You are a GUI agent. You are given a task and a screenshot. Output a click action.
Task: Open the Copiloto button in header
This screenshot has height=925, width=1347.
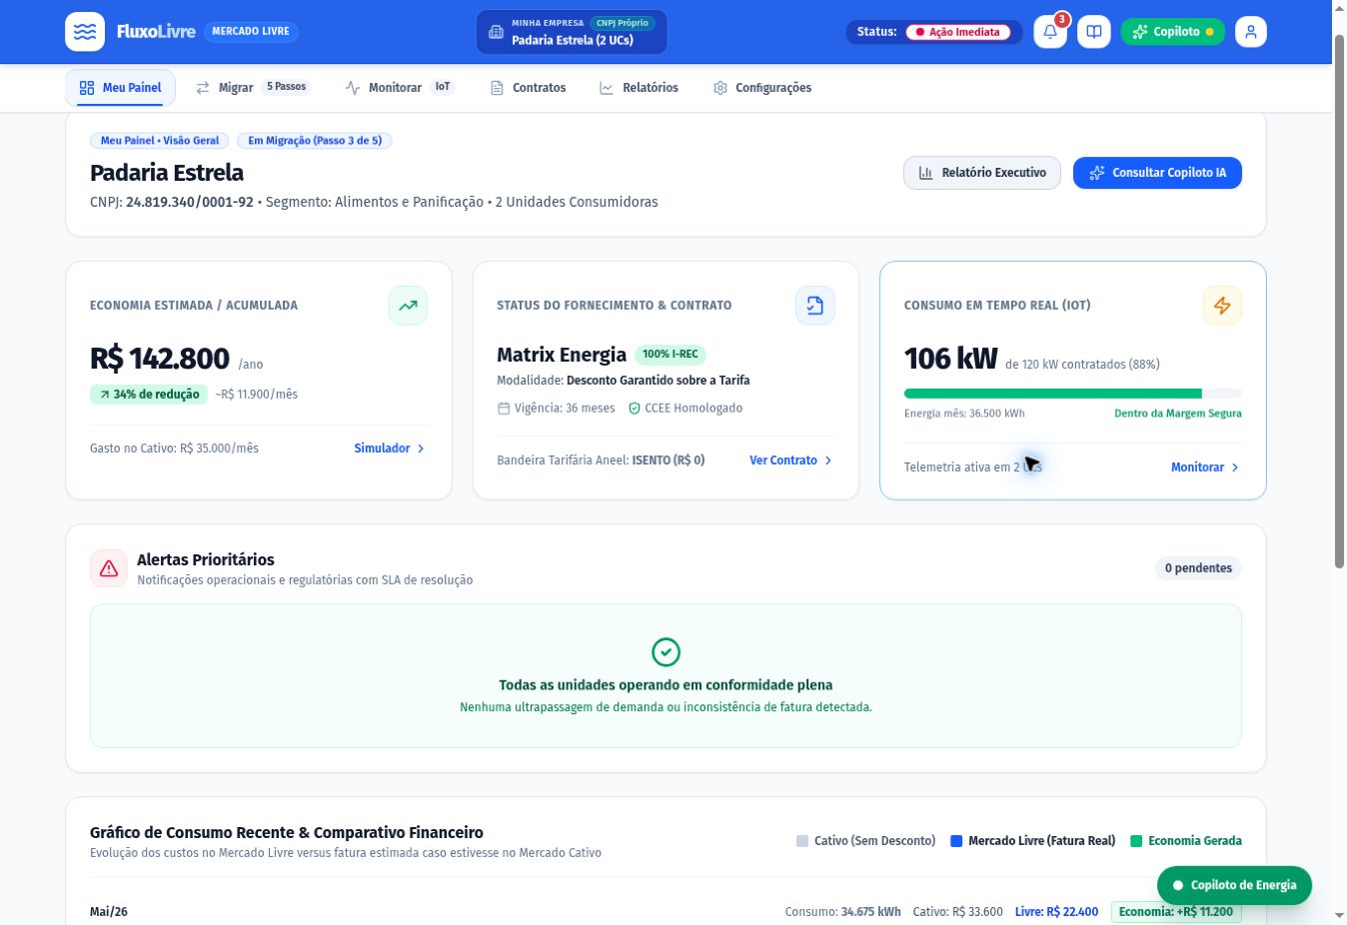point(1173,32)
